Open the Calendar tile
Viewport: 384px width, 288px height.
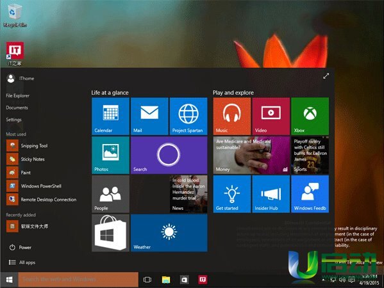(110, 116)
